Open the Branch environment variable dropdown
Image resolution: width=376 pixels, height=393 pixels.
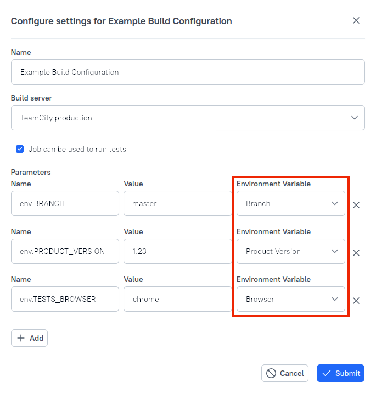[290, 203]
